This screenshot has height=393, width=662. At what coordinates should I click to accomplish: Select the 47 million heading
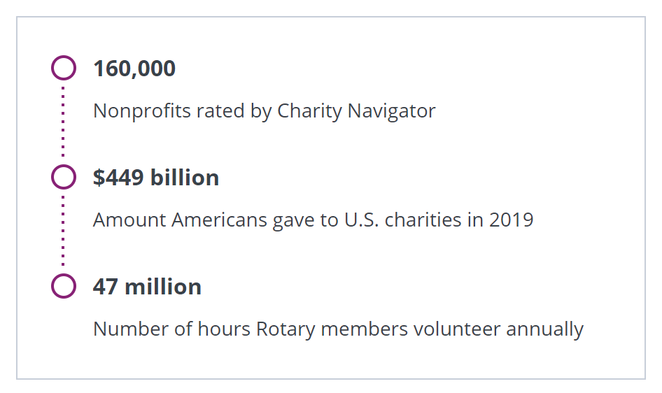coord(147,287)
